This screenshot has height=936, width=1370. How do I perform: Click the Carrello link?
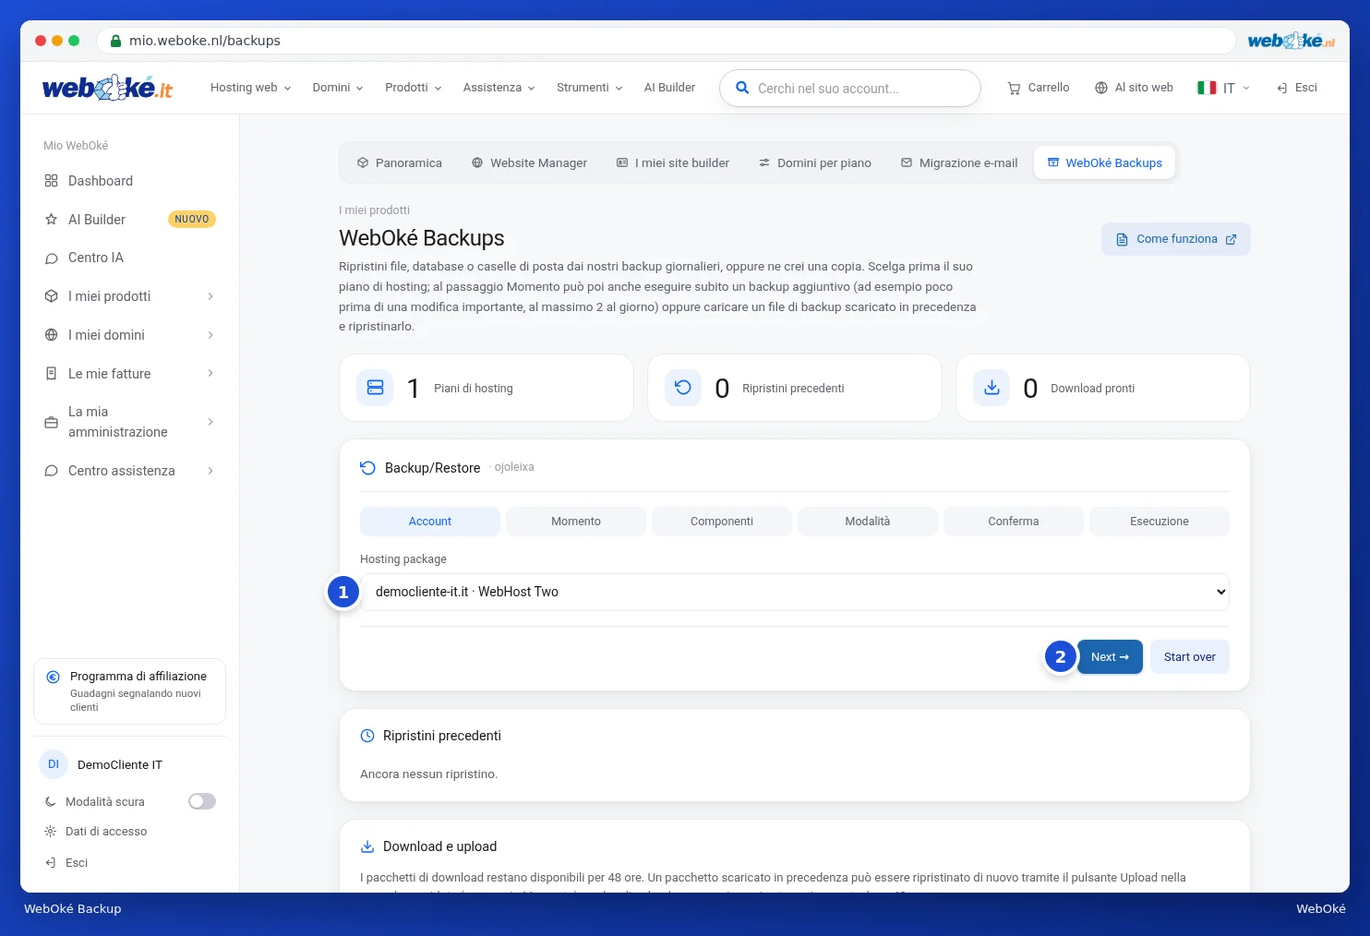1039,88
